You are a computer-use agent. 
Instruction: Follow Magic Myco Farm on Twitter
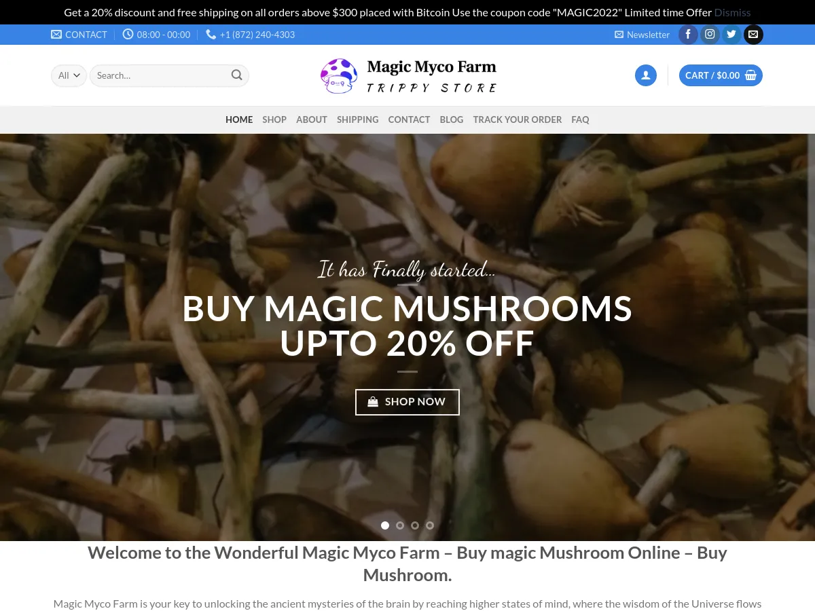coord(731,35)
